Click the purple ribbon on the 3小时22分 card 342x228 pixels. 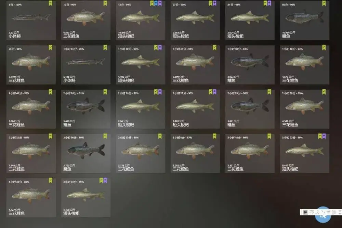pos(324,136)
